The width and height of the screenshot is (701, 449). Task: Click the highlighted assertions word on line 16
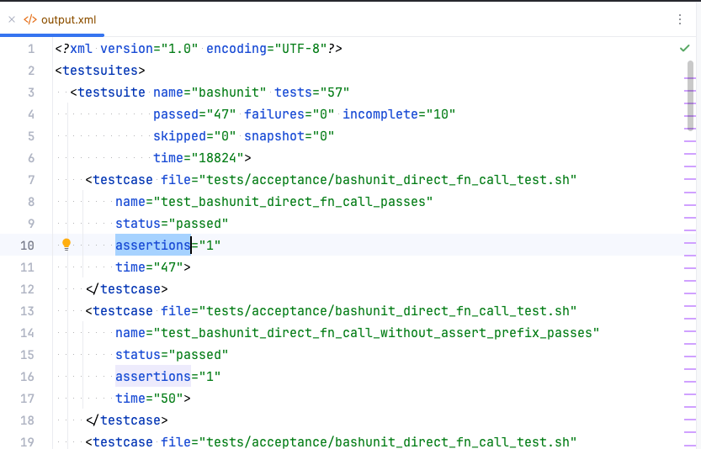click(x=153, y=377)
